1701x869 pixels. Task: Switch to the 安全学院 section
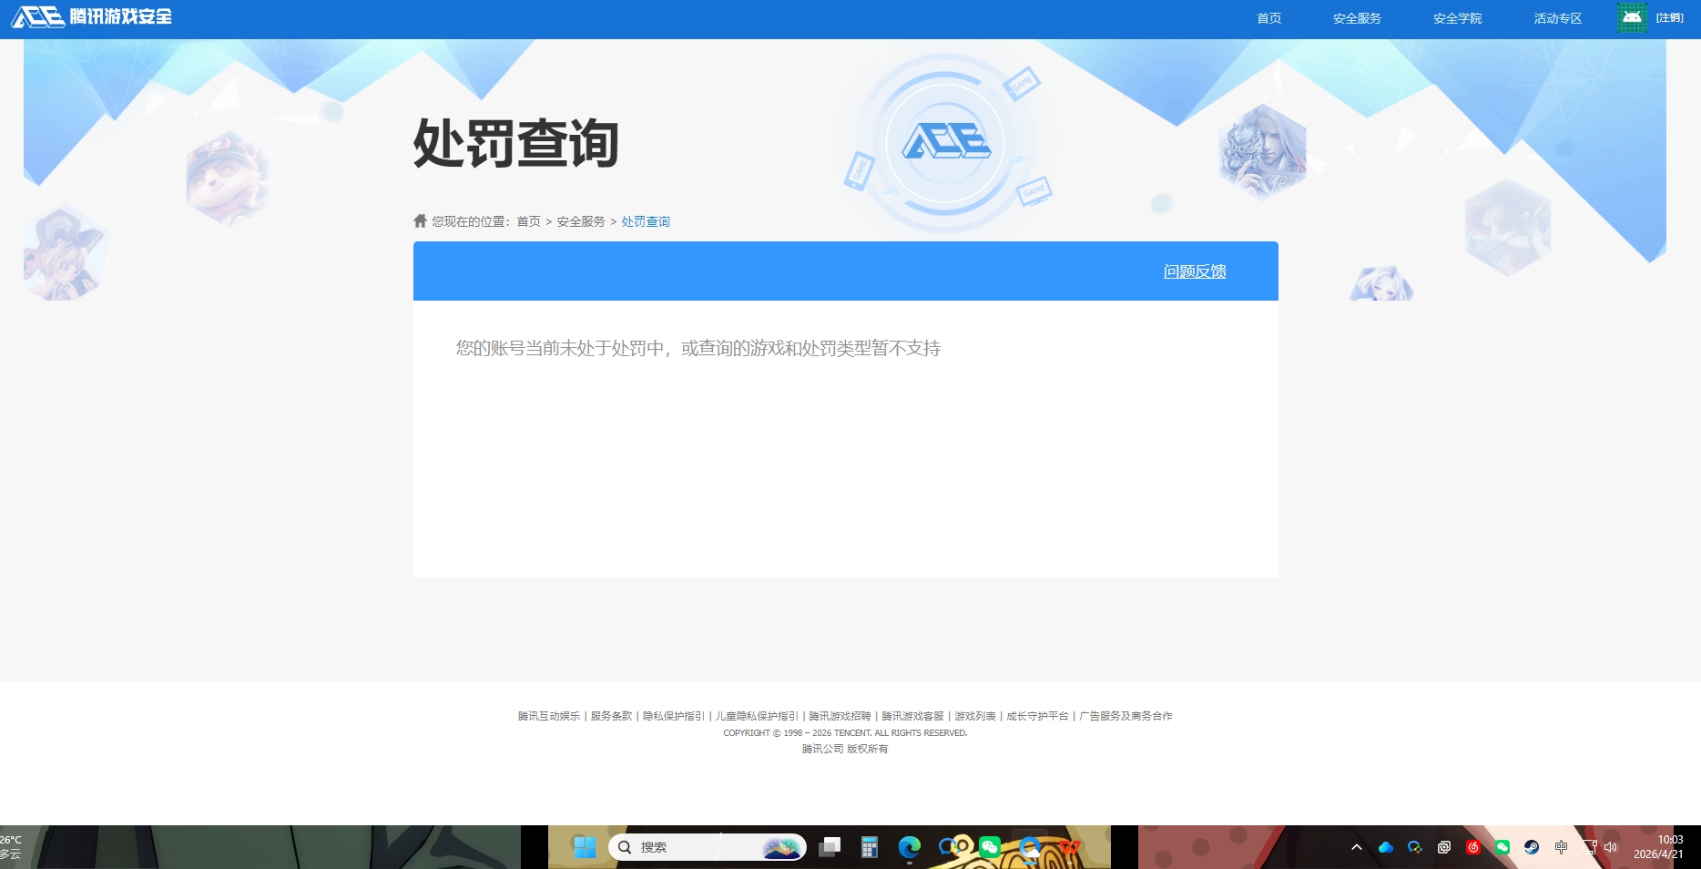tap(1456, 17)
